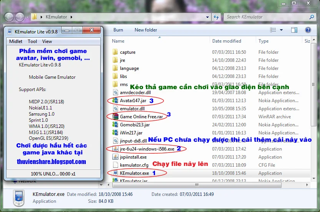Open the jre folder icon
Viewport: 320px width, 212px height.
coord(115,60)
